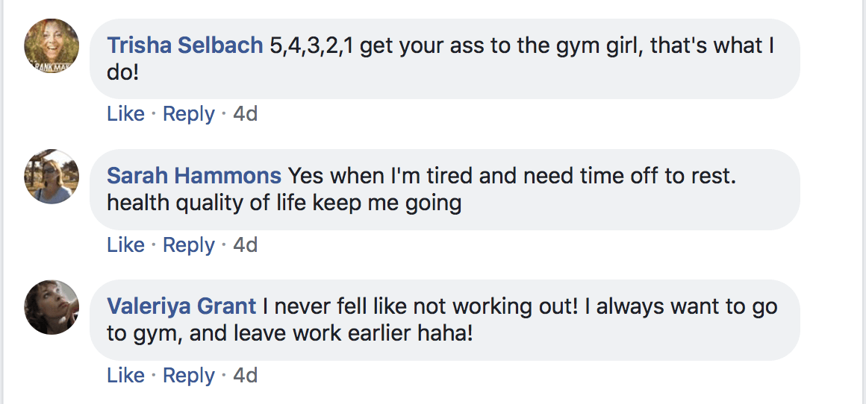Viewport: 866px width, 404px height.
Task: Open the 4d timestamp under Trisha's comment
Action: 245,114
